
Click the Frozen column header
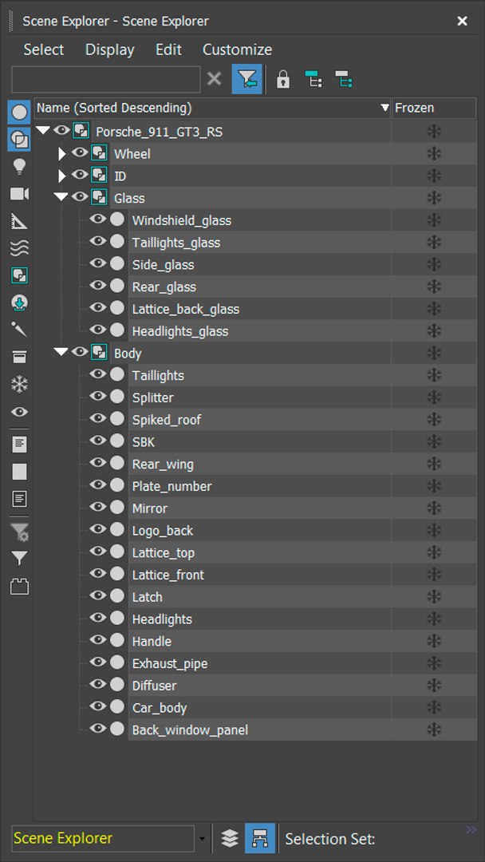[x=434, y=109]
